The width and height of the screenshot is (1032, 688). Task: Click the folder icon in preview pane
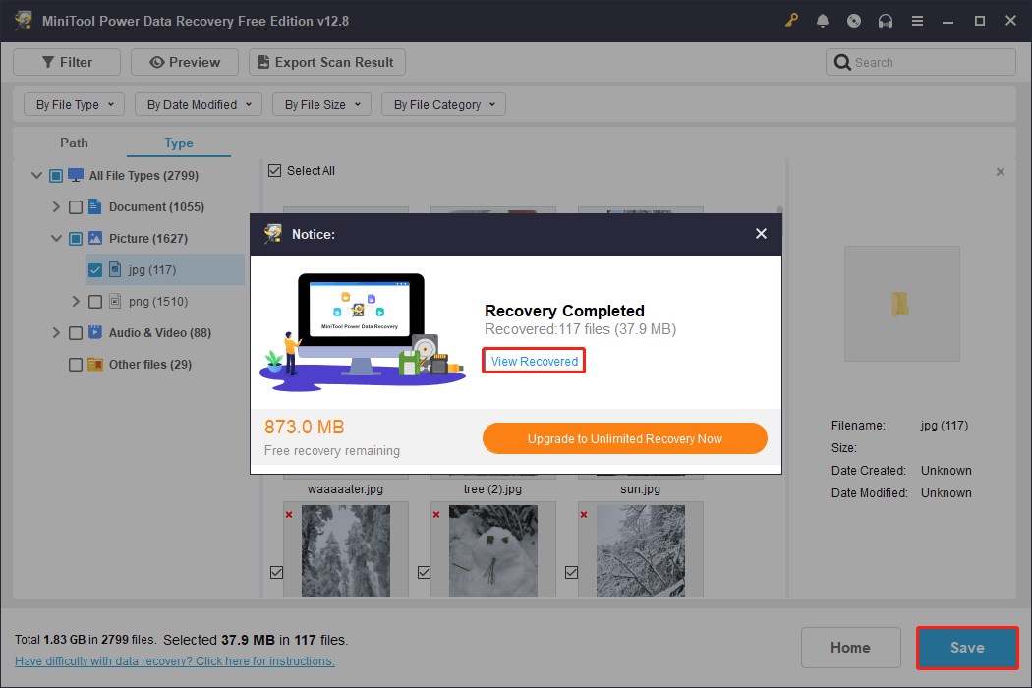(x=899, y=304)
